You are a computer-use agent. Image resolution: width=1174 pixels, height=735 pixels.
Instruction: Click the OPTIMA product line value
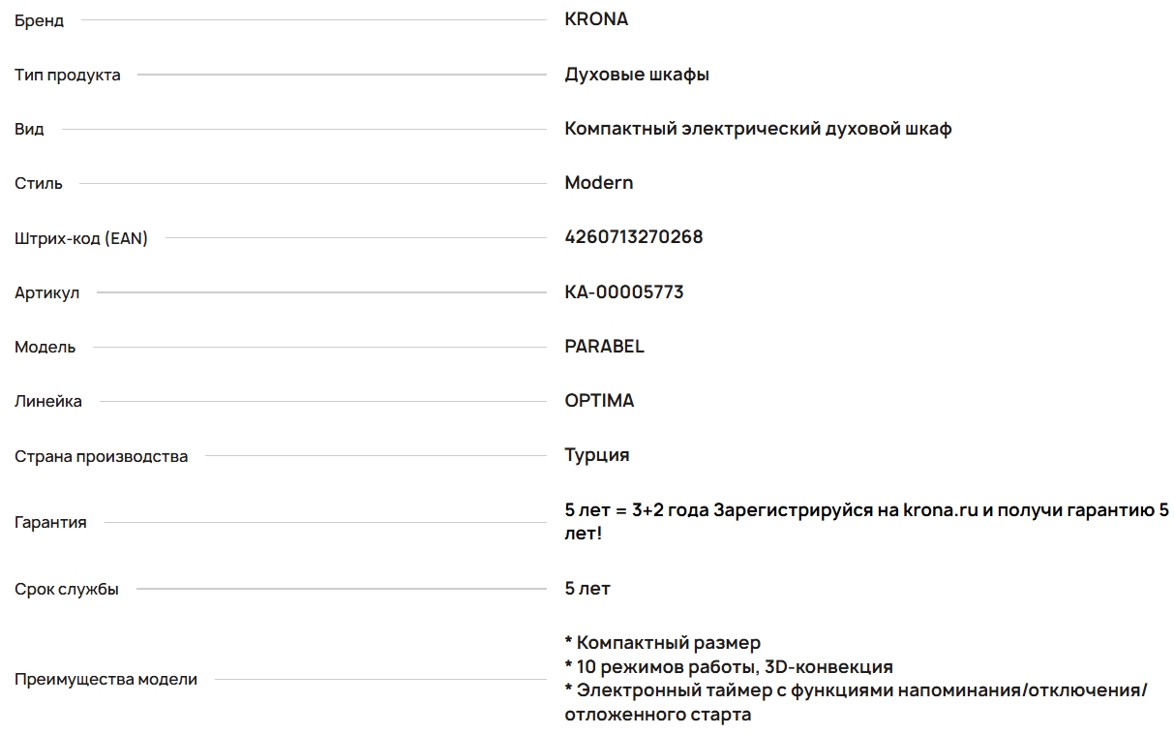(599, 401)
